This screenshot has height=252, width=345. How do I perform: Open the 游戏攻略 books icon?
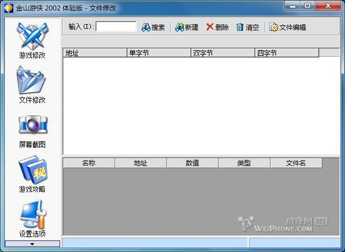click(33, 170)
